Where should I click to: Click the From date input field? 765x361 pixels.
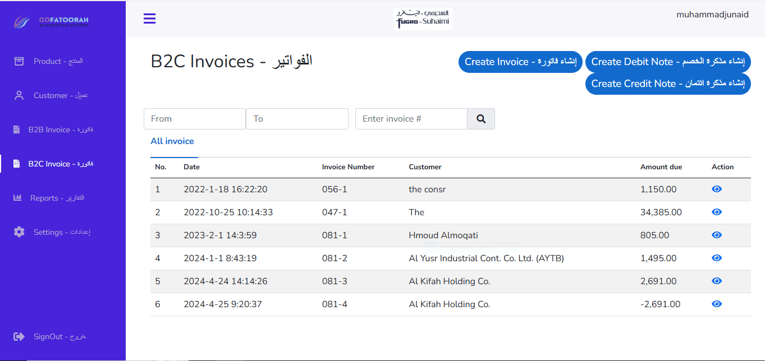click(195, 119)
